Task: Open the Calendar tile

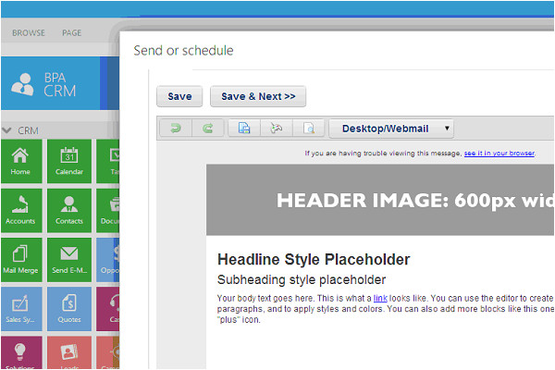Action: [x=69, y=161]
